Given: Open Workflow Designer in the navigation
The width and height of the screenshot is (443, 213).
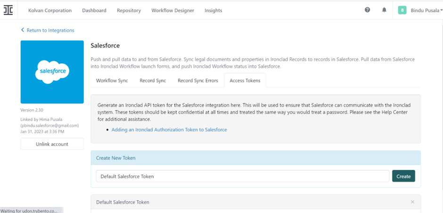Looking at the screenshot, I should 172,10.
